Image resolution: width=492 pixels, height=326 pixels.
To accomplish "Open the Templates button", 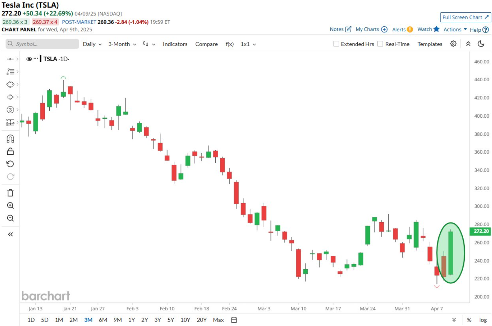I will pyautogui.click(x=430, y=44).
